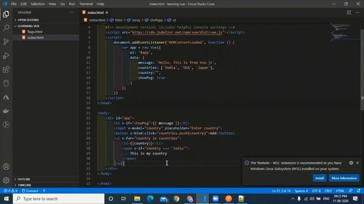Open the jsdelivr vue.js script URL link

coord(177,32)
